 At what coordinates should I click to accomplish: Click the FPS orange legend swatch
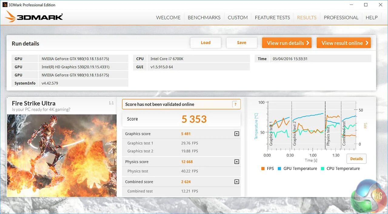263,168
